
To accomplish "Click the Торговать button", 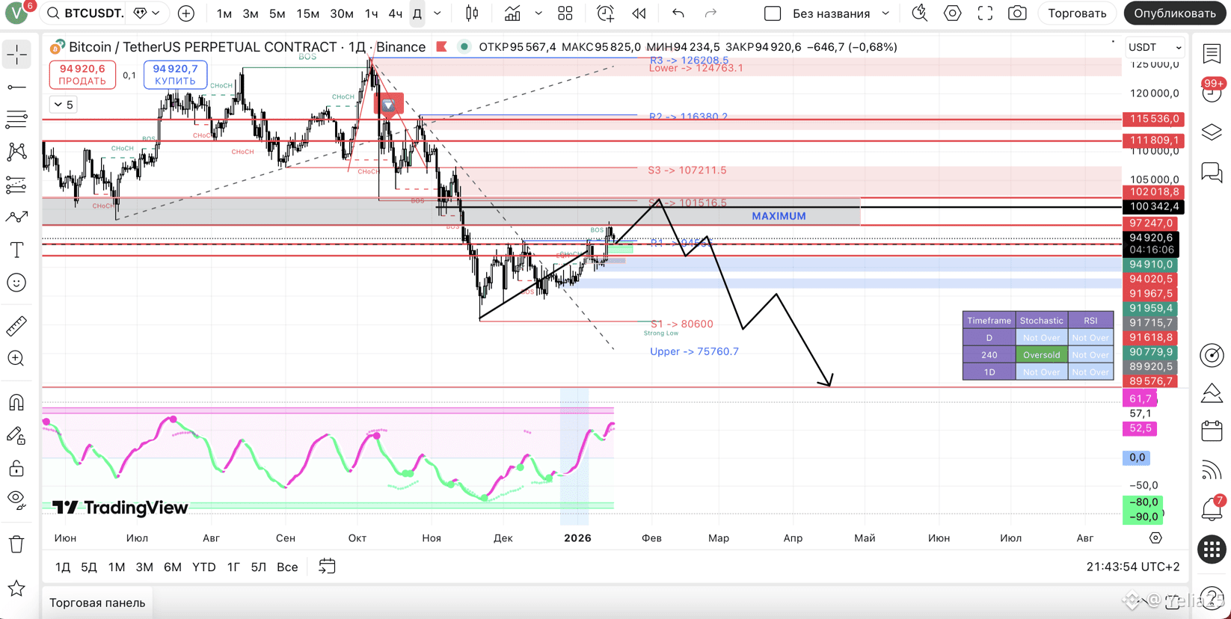I will (1077, 13).
